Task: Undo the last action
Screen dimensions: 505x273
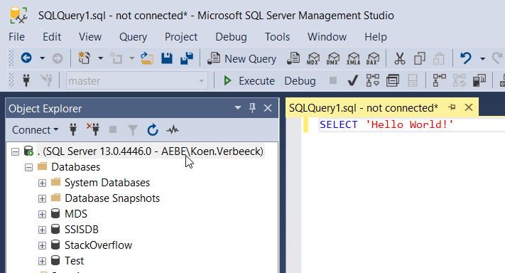Action: coord(466,58)
